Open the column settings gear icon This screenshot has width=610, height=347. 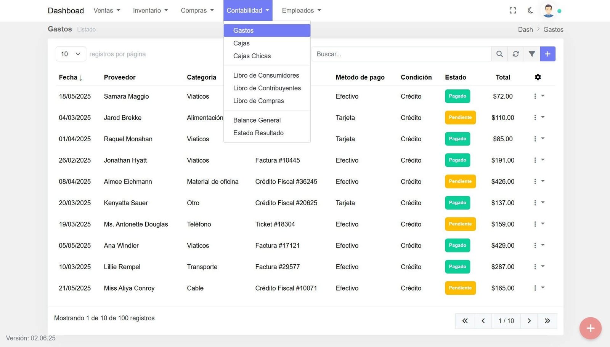(x=538, y=77)
